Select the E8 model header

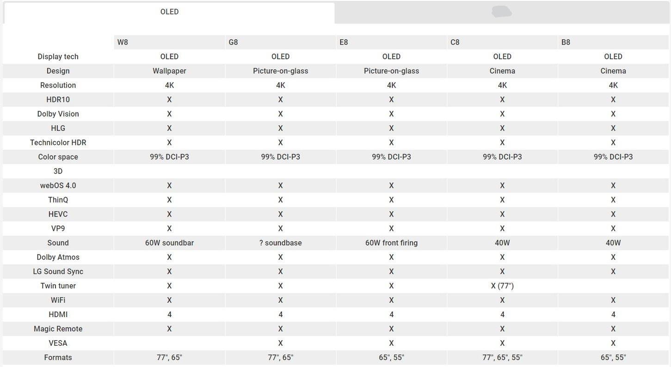click(x=344, y=42)
